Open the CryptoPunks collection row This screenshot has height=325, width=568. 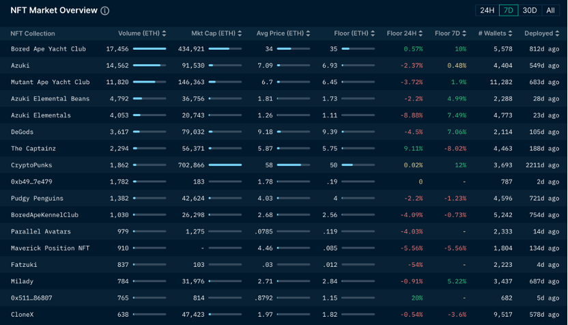click(x=283, y=165)
